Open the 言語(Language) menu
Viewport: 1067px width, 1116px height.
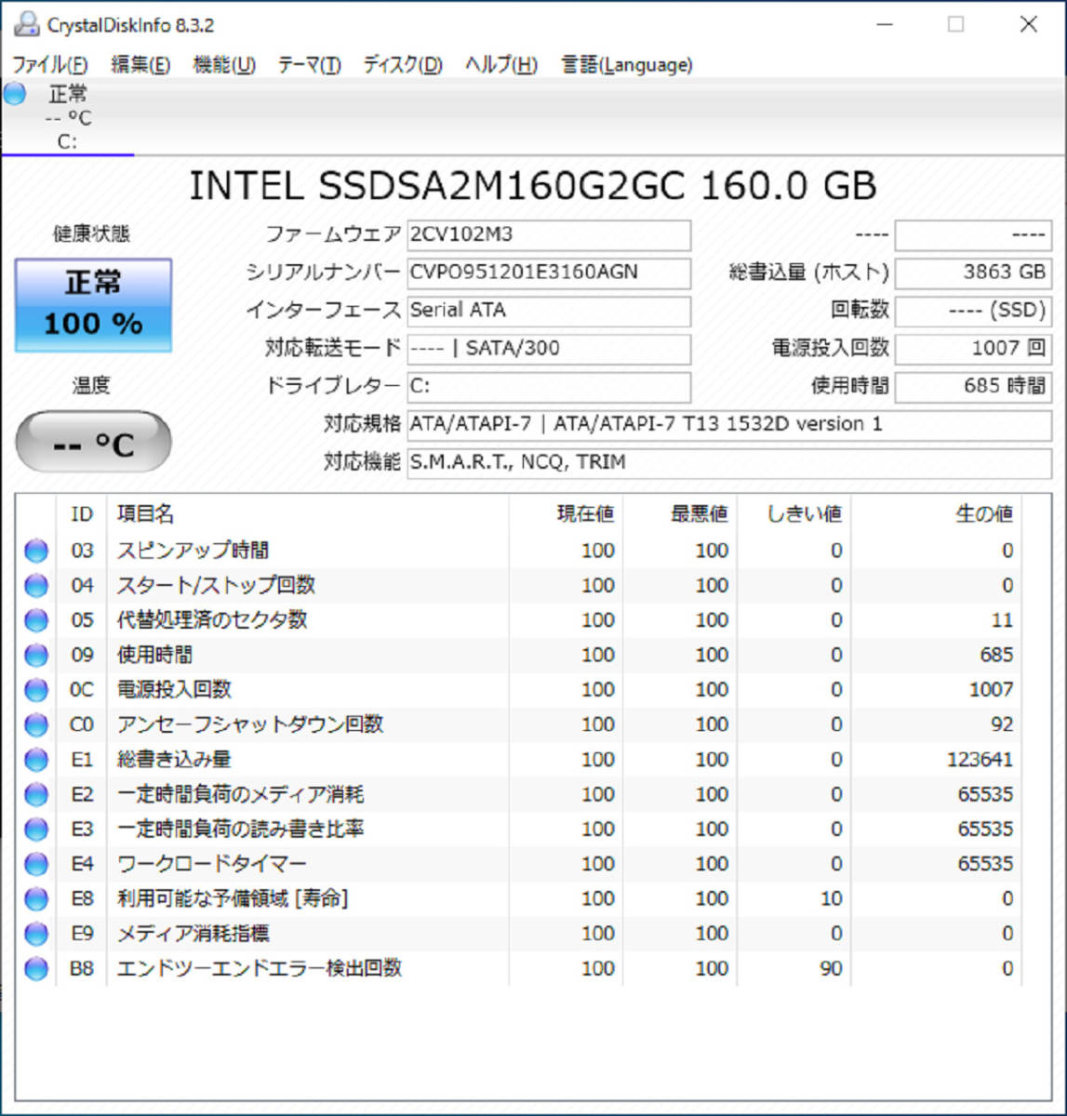[x=627, y=65]
